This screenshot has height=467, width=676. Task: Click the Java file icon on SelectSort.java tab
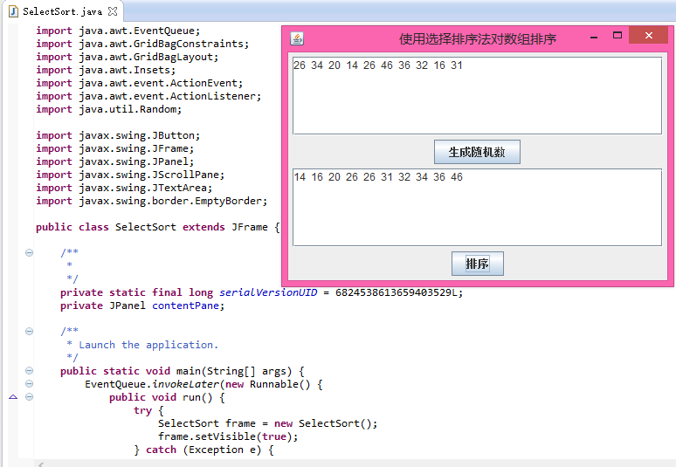click(x=14, y=11)
